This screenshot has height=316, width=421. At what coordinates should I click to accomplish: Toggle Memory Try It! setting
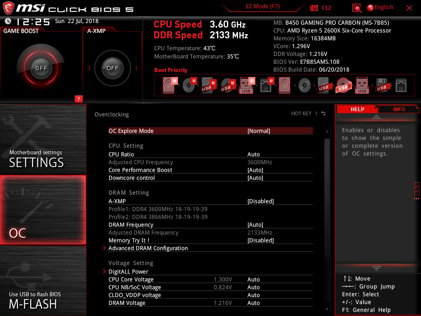(261, 240)
